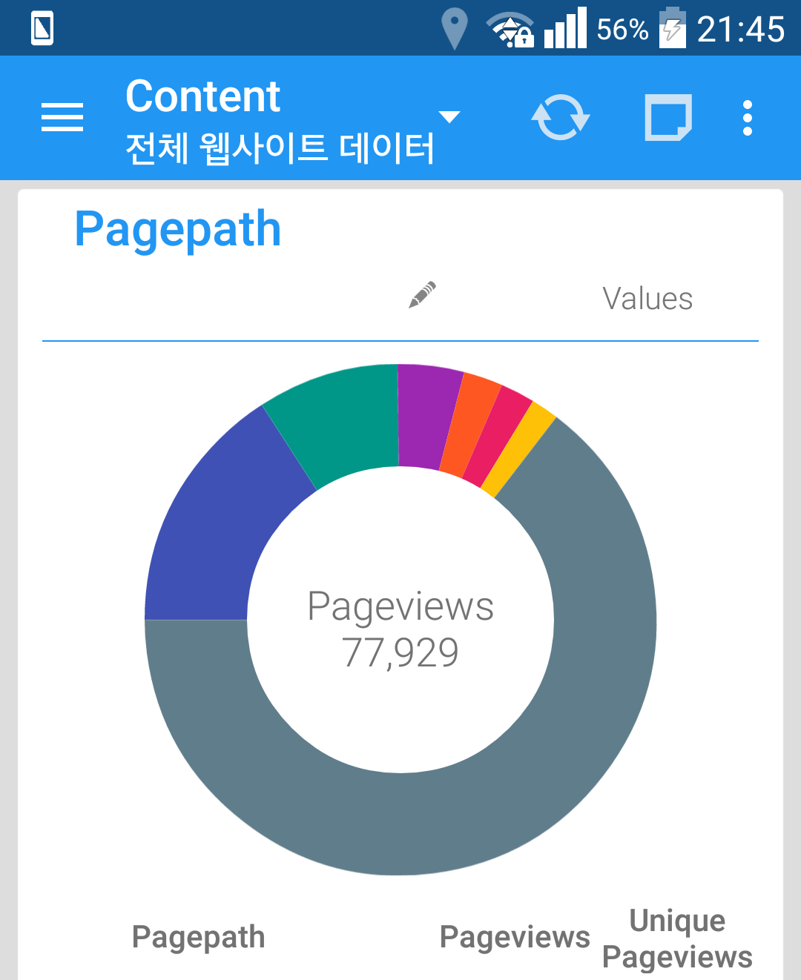801x980 pixels.
Task: Open the three-dot overflow menu
Action: pyautogui.click(x=748, y=118)
